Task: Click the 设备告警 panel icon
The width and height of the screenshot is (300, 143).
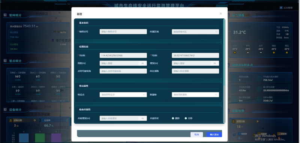Action: tap(228, 111)
